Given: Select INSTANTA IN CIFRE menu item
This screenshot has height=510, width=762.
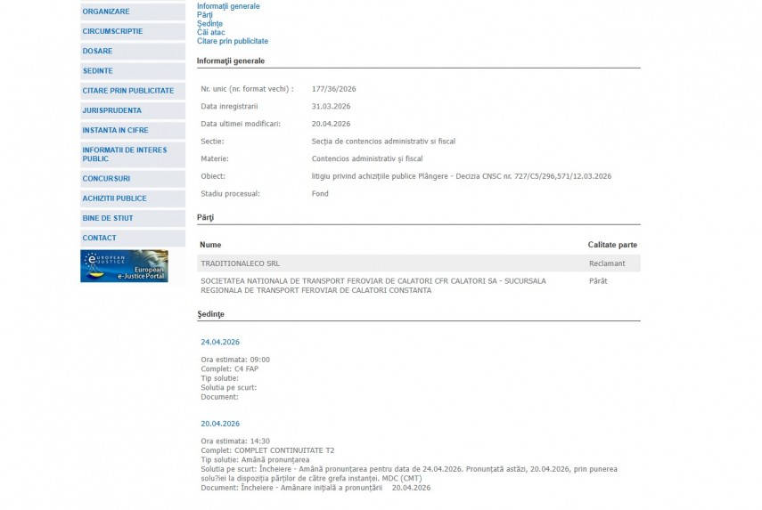Looking at the screenshot, I should [115, 130].
